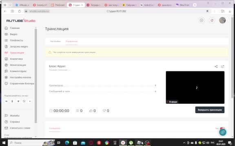Open stream in new window icon
The height and width of the screenshot is (146, 235).
(223, 67)
